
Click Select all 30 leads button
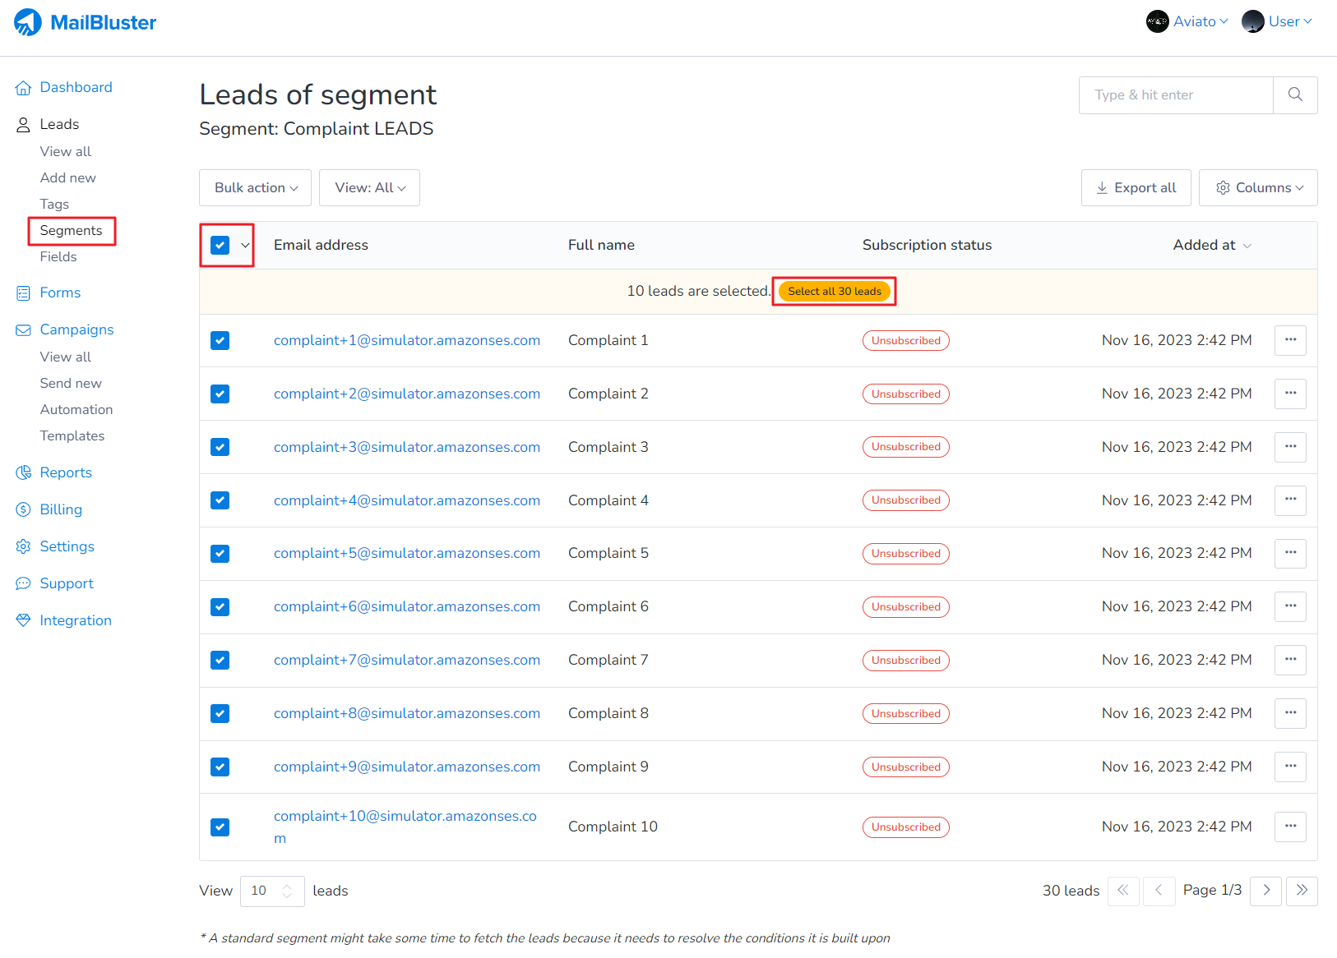point(833,291)
